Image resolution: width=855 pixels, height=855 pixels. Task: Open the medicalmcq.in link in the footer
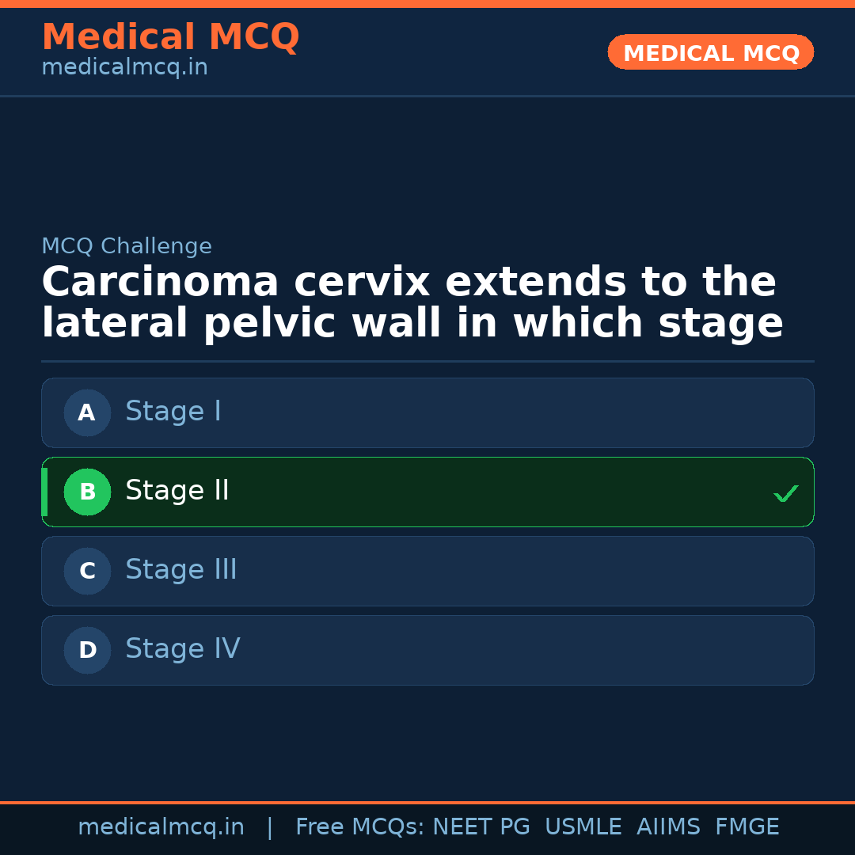(x=161, y=827)
